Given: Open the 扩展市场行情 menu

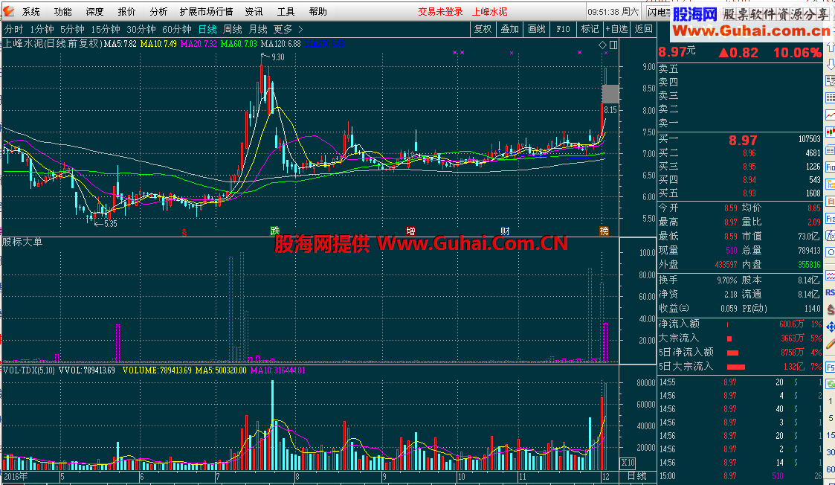Looking at the screenshot, I should (x=206, y=11).
